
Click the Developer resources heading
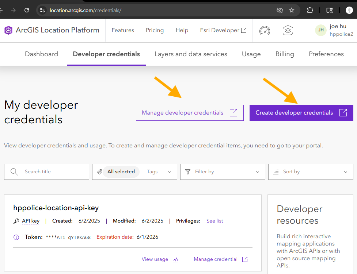(x=300, y=215)
